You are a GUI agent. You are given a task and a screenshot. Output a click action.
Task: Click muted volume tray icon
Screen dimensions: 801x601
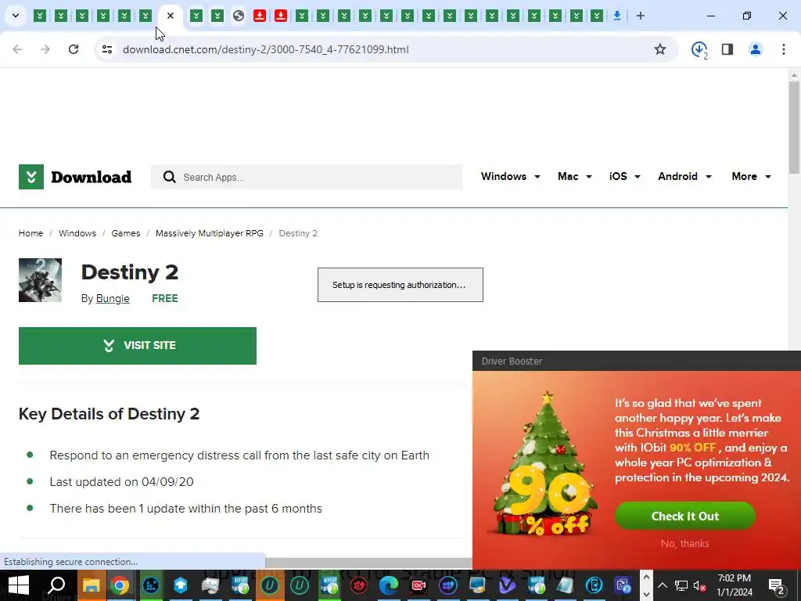pos(700,585)
